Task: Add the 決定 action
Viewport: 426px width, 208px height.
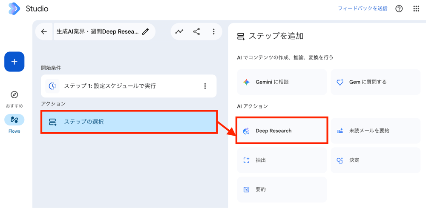Action: click(375, 160)
